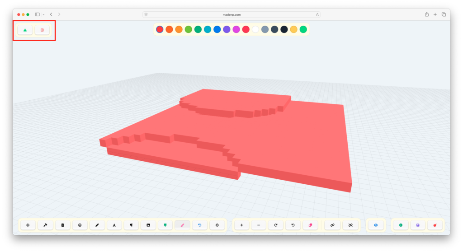This screenshot has height=252, width=463.
Task: Toggle the blue eye visibility button
Action: pos(376,225)
